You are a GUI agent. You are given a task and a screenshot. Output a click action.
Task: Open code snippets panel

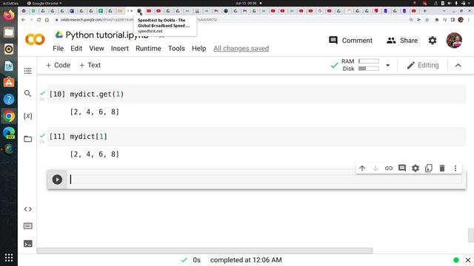pyautogui.click(x=28, y=209)
